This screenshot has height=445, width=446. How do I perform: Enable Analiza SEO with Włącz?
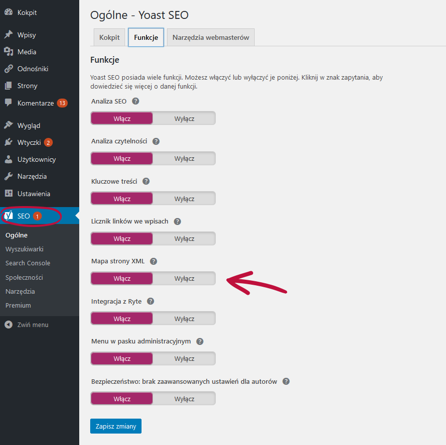coord(122,118)
